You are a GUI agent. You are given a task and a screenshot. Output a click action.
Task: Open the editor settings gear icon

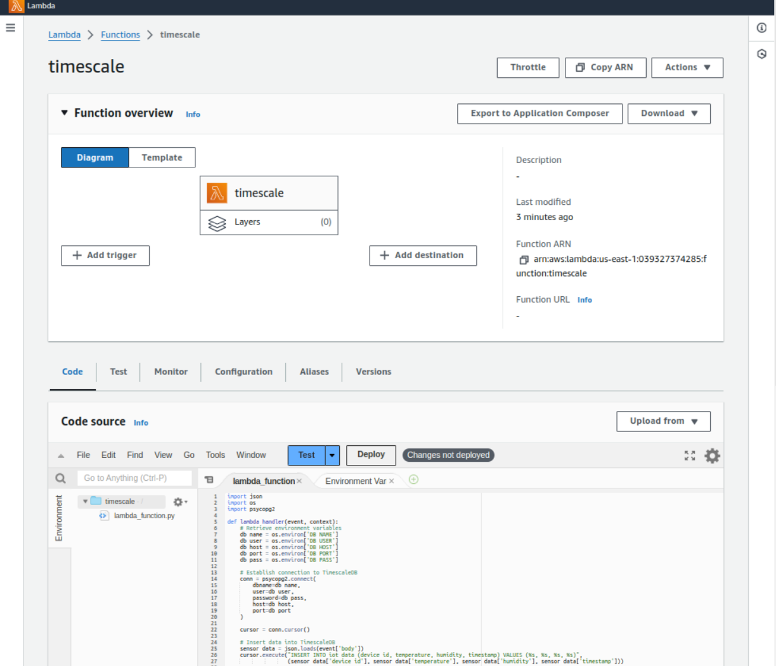[x=712, y=455]
